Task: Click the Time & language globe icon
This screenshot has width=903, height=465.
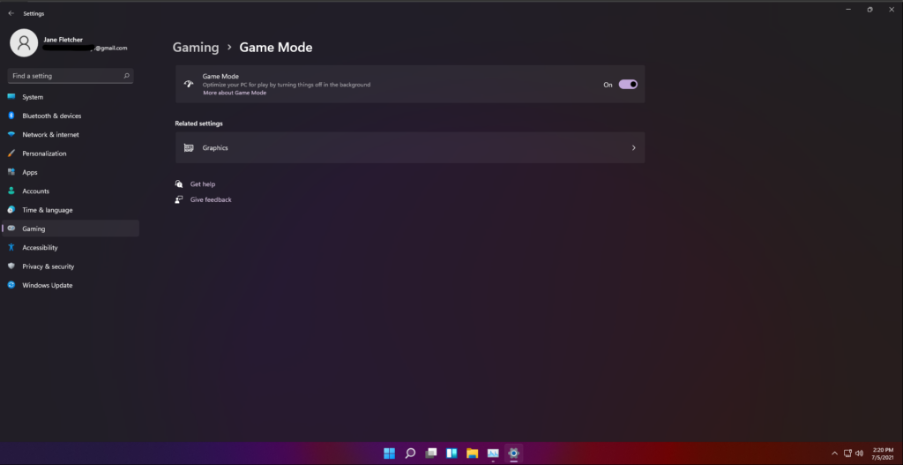Action: tap(11, 210)
